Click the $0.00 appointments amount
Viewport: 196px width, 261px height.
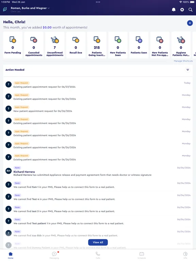47,28
